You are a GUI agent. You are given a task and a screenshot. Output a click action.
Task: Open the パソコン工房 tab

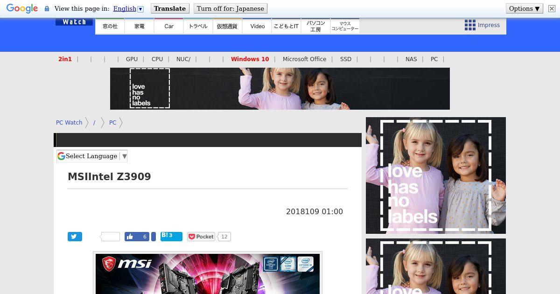[x=315, y=26]
